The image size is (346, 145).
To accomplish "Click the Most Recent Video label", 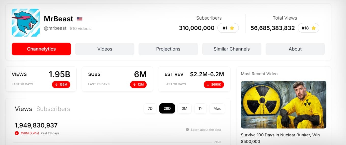I will pyautogui.click(x=259, y=74).
